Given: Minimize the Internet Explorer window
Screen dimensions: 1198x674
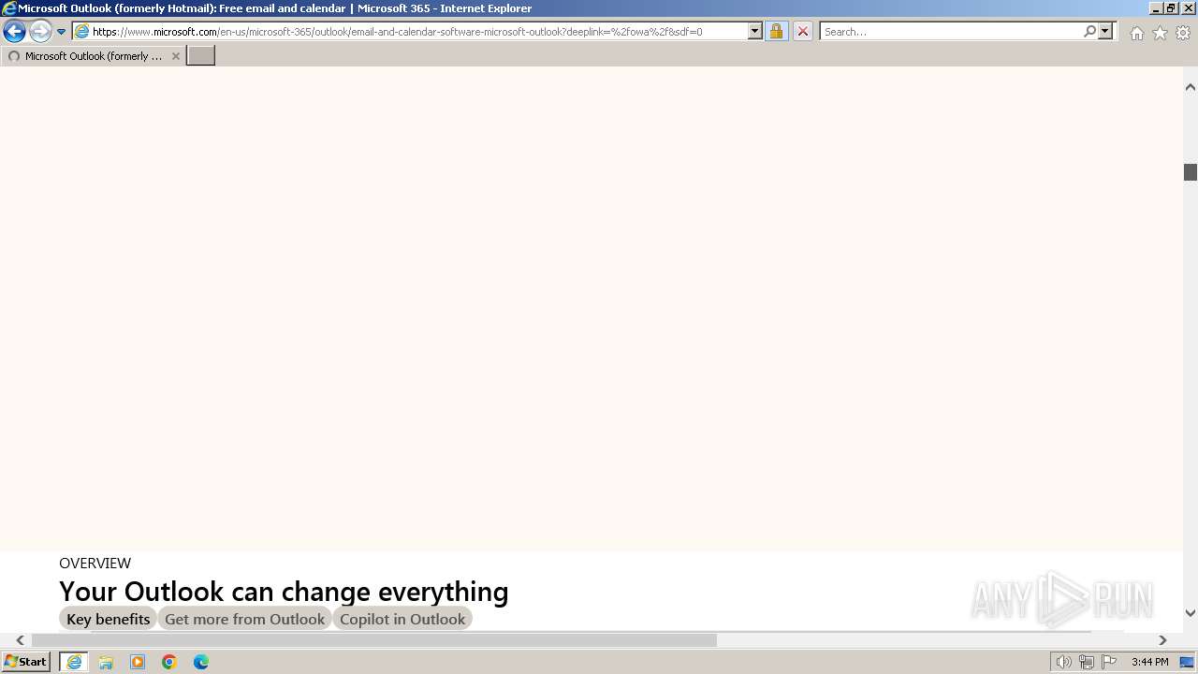Looking at the screenshot, I should click(1155, 7).
